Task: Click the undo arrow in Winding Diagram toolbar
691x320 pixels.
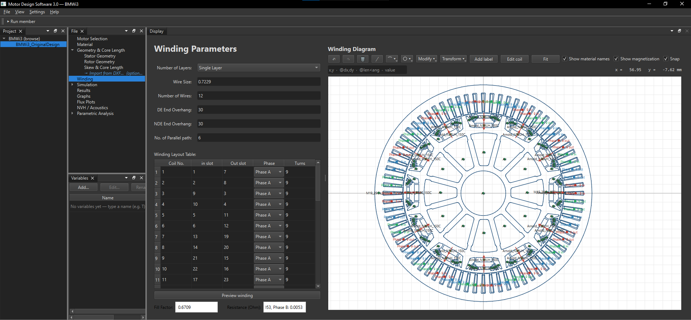Action: pos(334,59)
